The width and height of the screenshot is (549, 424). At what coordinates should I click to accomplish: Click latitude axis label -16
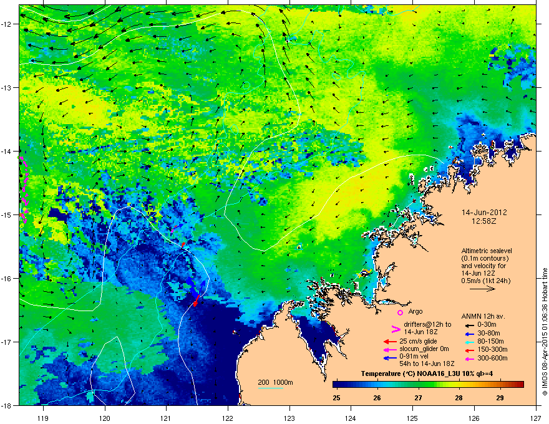[x=6, y=279]
